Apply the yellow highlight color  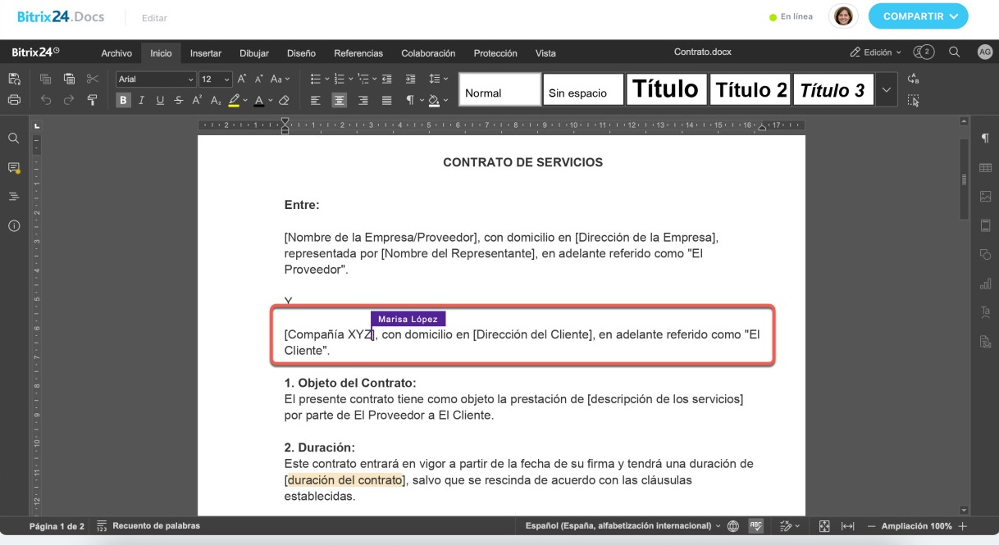pyautogui.click(x=234, y=100)
